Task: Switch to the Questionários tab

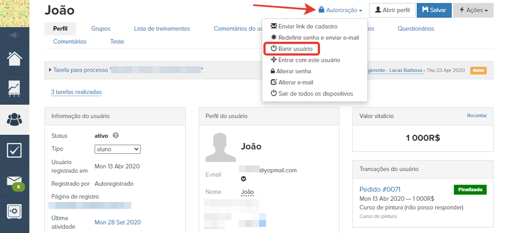Action: click(416, 28)
